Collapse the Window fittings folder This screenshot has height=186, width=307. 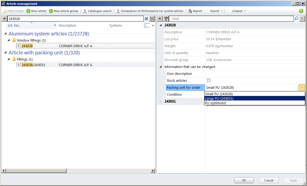[x=9, y=40]
